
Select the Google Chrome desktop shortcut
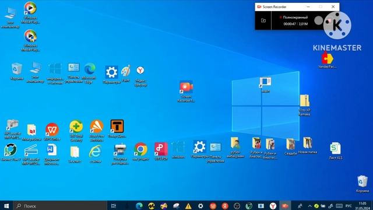(140, 152)
